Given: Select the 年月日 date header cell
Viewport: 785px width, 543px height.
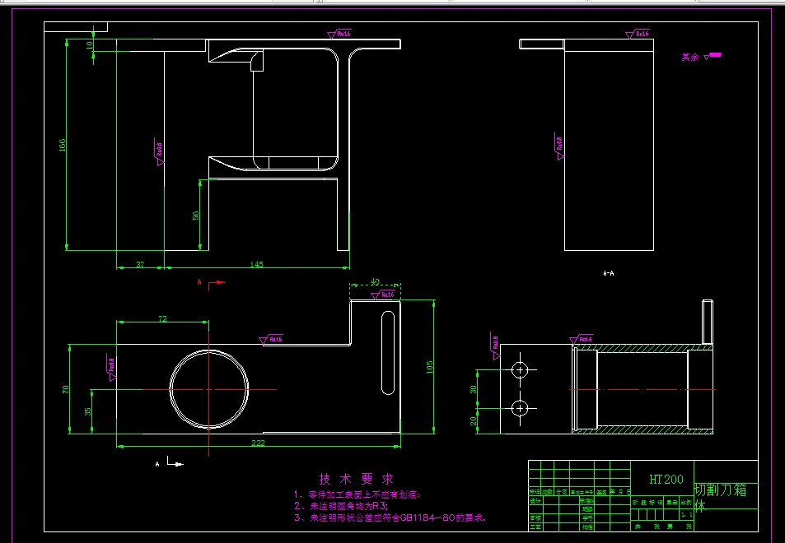Looking at the screenshot, I should click(x=620, y=491).
